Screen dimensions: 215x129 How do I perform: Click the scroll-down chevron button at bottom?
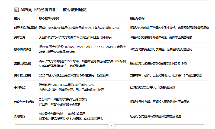click(x=111, y=125)
